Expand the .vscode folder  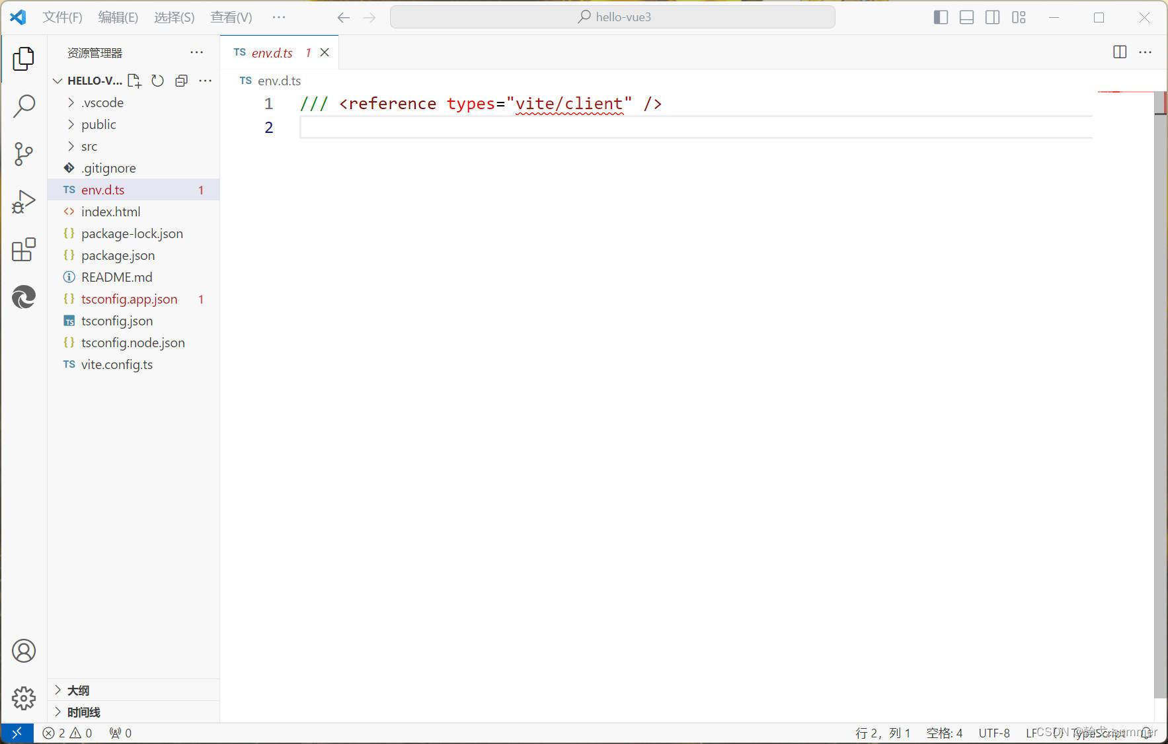pyautogui.click(x=102, y=103)
